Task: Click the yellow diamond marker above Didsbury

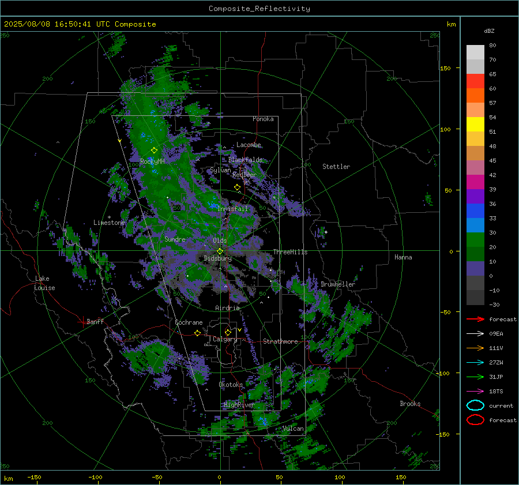Action: coord(220,251)
